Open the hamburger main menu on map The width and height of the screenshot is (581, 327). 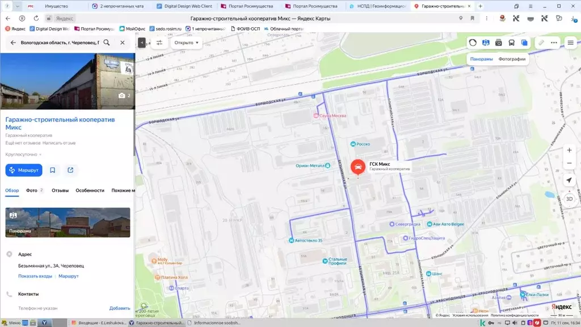coord(571,43)
